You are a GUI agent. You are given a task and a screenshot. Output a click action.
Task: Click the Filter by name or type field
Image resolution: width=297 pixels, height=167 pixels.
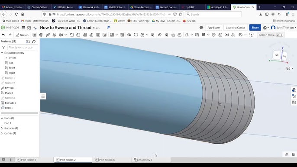point(23,47)
